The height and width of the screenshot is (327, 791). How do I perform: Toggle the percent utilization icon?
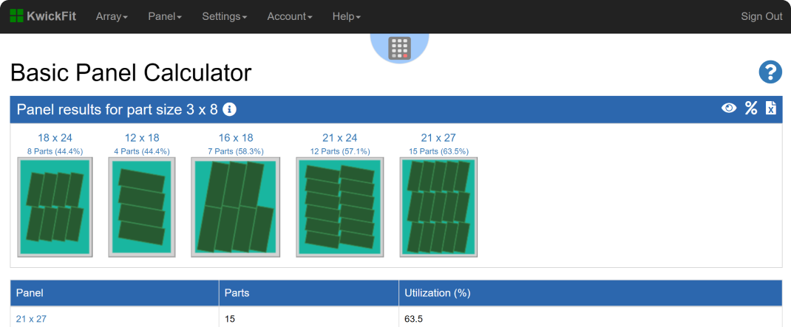point(751,109)
